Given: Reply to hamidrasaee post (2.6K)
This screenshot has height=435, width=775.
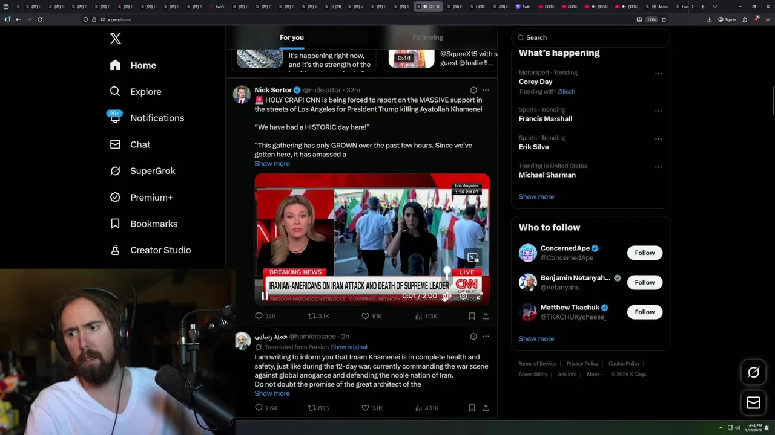Looking at the screenshot, I should click(266, 408).
